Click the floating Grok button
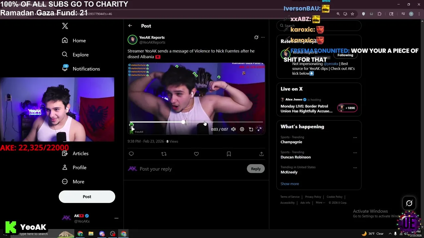 (x=409, y=203)
